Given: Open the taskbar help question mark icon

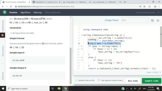Looking at the screenshot, I should coord(123,88).
